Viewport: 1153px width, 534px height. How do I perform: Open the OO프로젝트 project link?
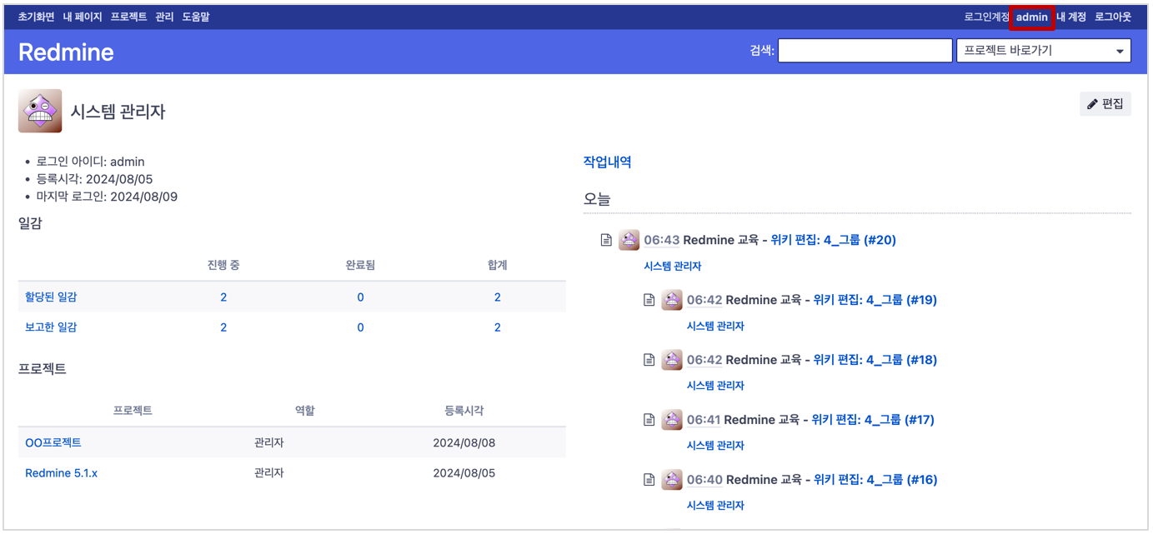tap(53, 442)
